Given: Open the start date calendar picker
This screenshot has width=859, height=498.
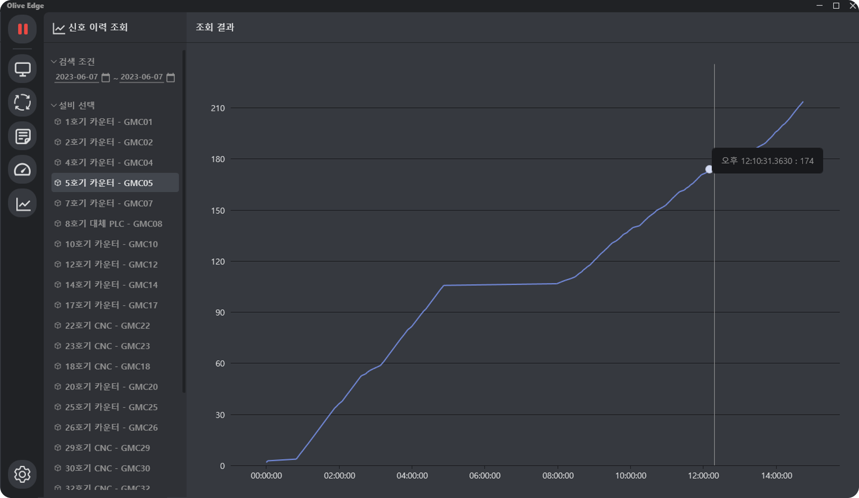Looking at the screenshot, I should (106, 77).
